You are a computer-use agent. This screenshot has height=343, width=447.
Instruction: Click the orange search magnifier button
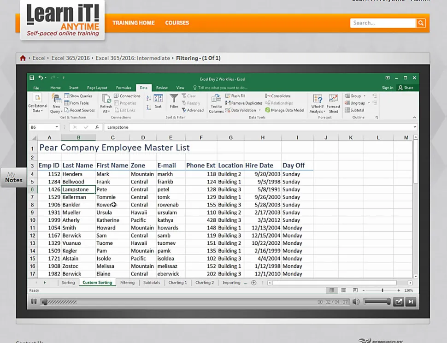click(x=420, y=23)
